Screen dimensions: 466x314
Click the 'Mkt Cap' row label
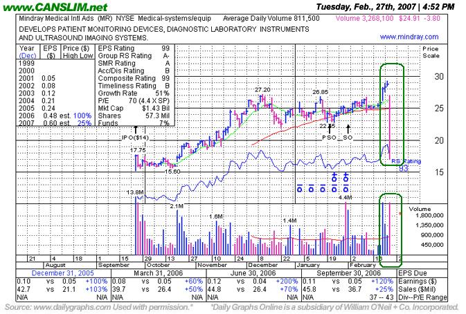tap(110, 109)
